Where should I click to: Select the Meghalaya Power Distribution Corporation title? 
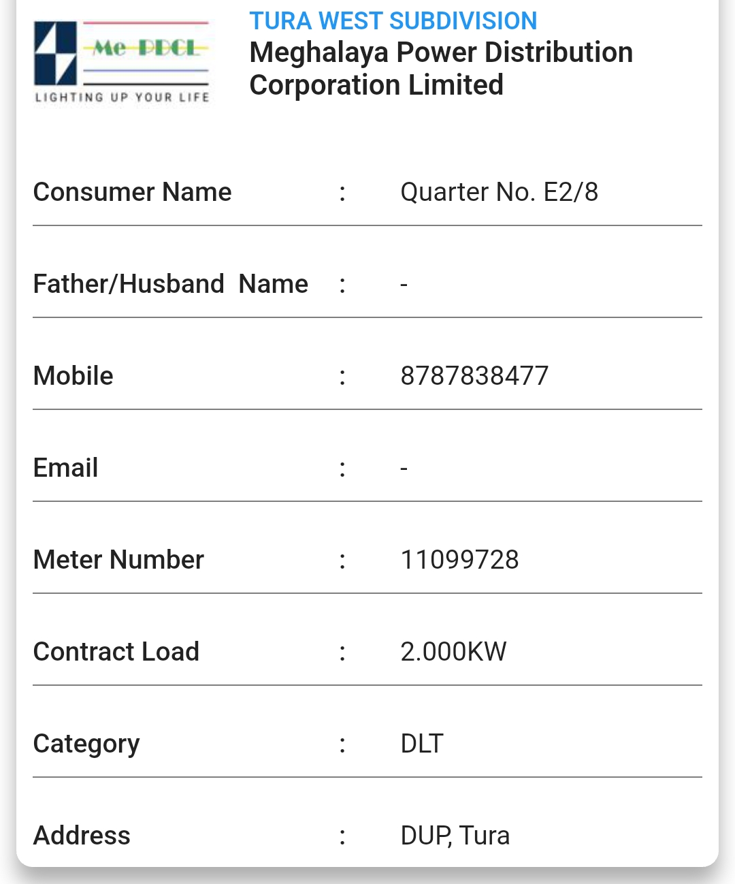(441, 69)
